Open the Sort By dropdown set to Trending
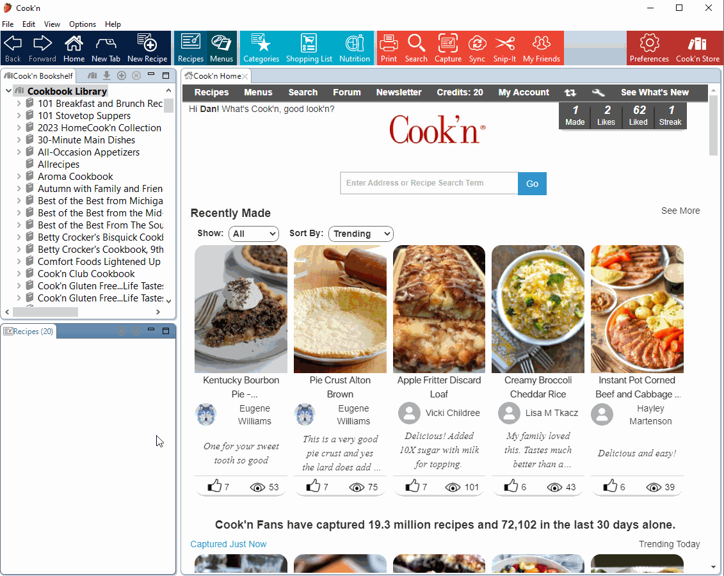Screen dimensions: 724x576 pos(360,234)
